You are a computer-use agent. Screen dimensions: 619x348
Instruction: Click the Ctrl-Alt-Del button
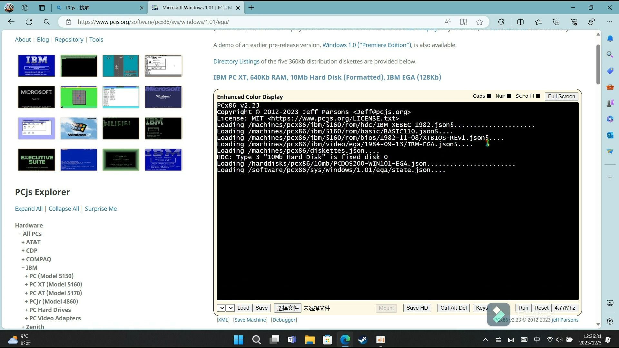click(453, 308)
